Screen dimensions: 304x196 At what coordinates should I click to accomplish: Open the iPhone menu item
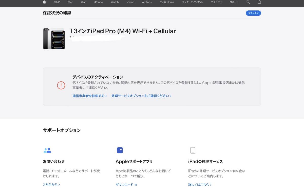click(x=99, y=2)
